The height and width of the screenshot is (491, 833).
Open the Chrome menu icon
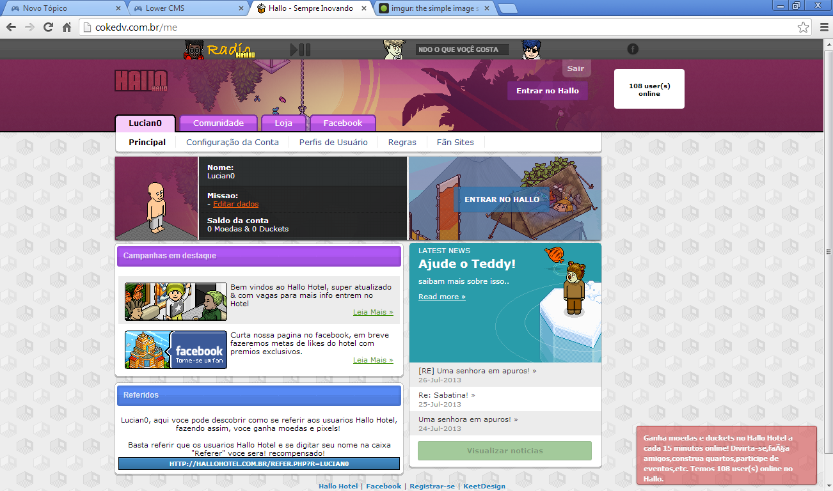[x=824, y=27]
